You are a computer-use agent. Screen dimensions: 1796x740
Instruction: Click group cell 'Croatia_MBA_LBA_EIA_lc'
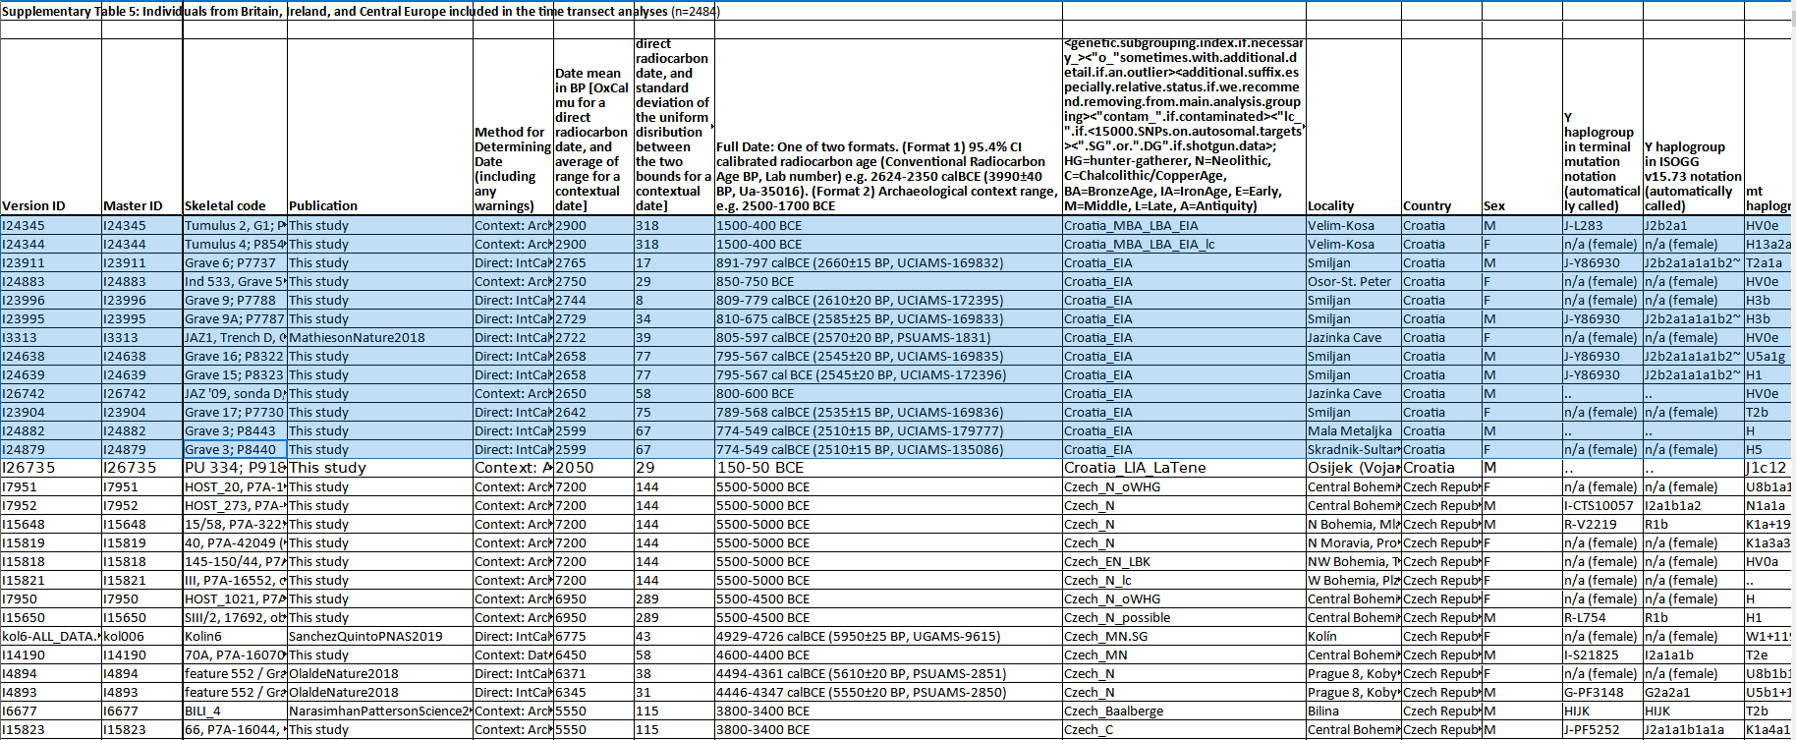point(1184,245)
